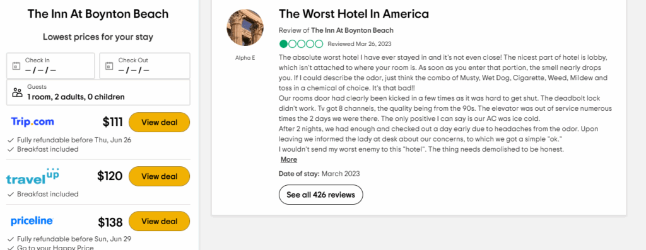Expand the Guests room selector
The image size is (646, 250).
coord(98,93)
